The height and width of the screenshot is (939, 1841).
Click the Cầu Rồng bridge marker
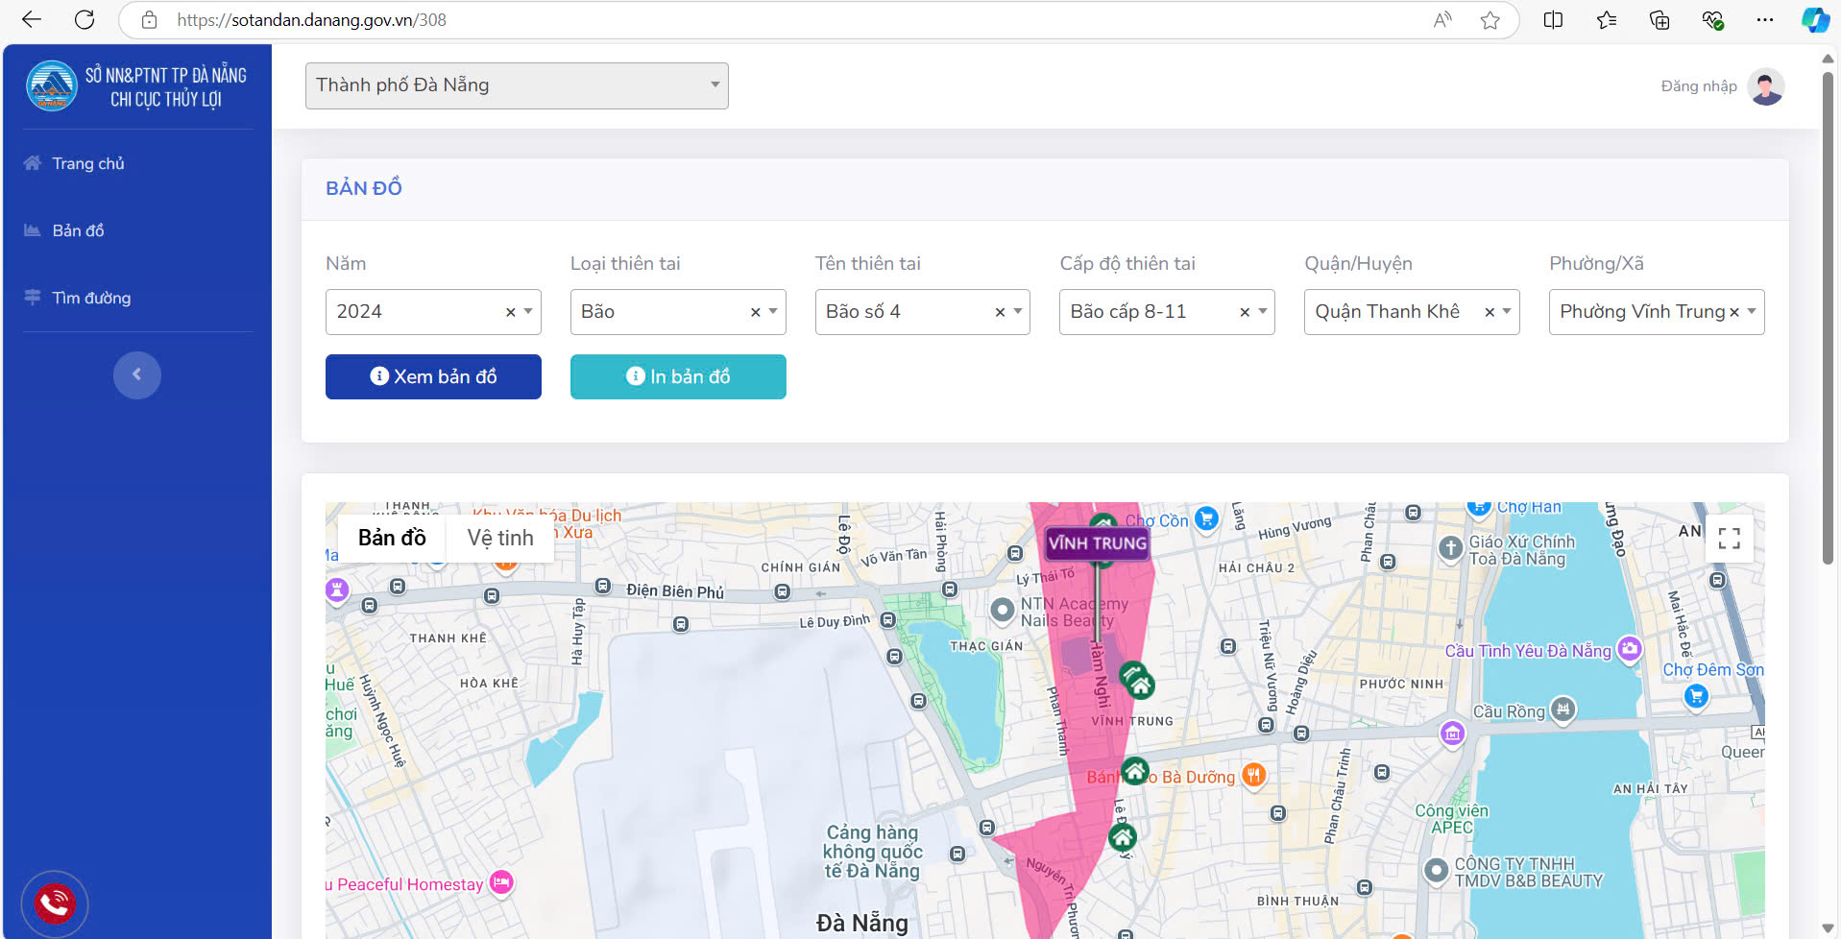[x=1563, y=710]
